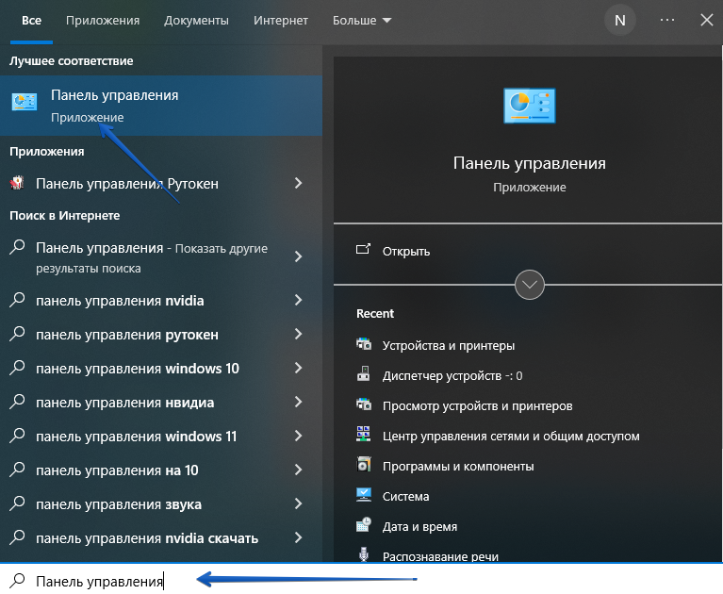Select the windows 11 web suggestion

click(137, 437)
